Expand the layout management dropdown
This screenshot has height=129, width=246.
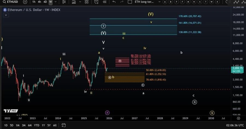pyautogui.click(x=159, y=2)
